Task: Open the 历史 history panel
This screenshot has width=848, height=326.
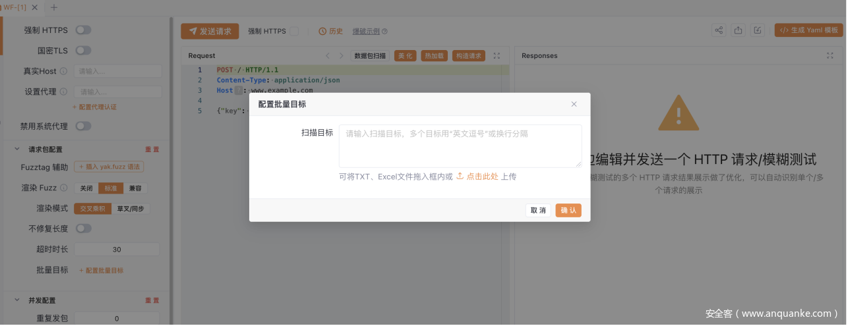Action: click(331, 31)
